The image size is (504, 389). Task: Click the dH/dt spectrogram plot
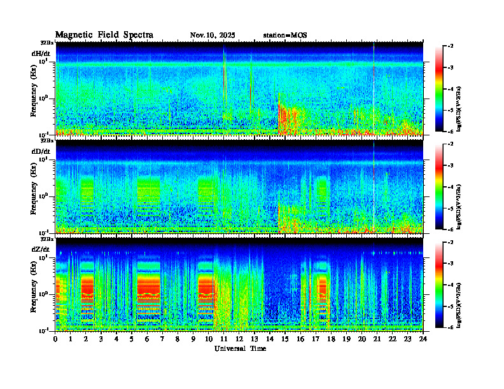239,88
